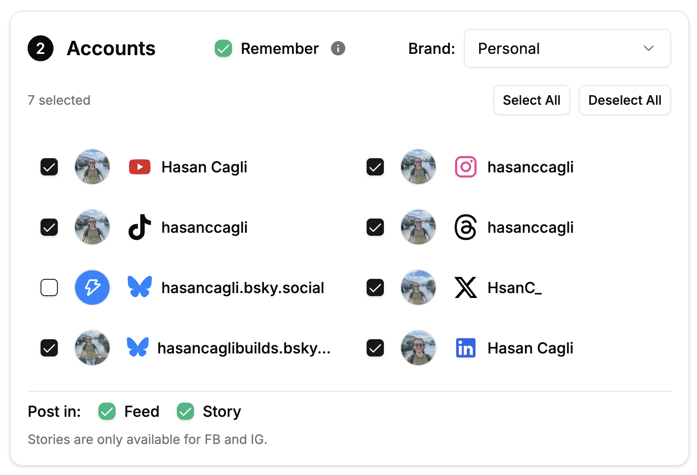The height and width of the screenshot is (475, 697).
Task: Click the Threads icon for hasanccagli
Action: [x=465, y=227]
